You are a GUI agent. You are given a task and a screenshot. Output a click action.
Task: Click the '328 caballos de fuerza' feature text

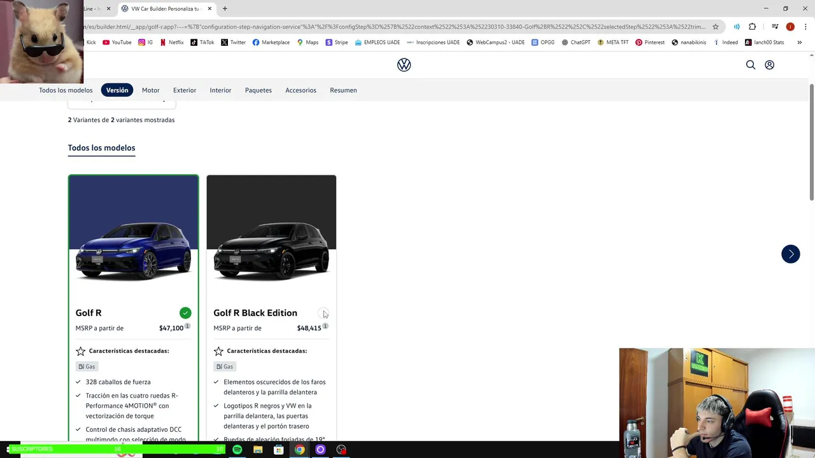click(118, 382)
